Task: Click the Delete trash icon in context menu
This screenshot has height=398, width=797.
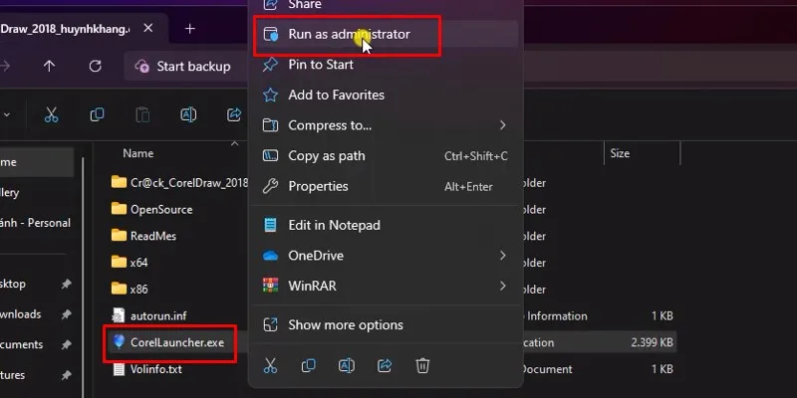Action: coord(422,365)
